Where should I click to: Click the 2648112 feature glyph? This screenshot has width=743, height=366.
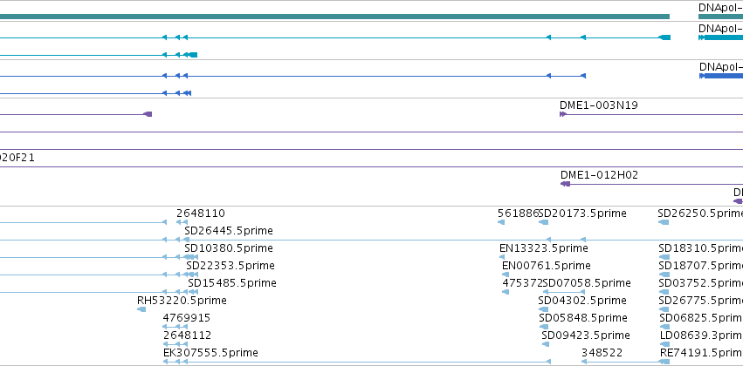(x=175, y=344)
